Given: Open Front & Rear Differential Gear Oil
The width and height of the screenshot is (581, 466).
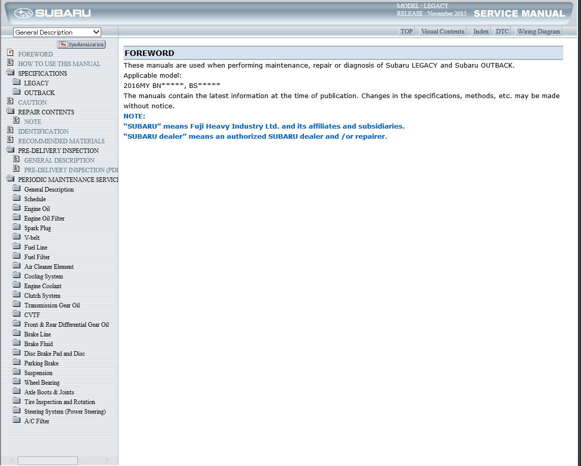Looking at the screenshot, I should coord(66,325).
